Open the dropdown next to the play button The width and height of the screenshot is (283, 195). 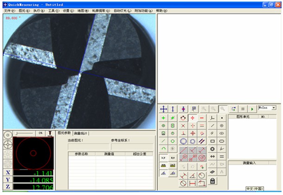point(274,107)
